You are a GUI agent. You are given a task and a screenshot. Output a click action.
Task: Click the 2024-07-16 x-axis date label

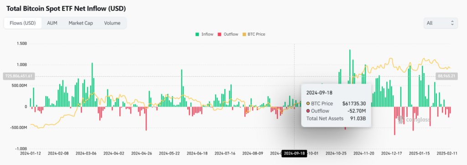point(225,154)
